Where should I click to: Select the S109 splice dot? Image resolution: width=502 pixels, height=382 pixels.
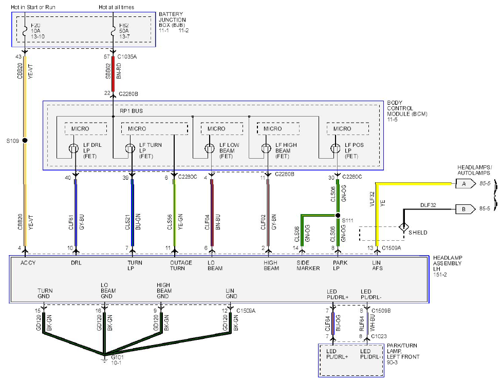(25, 140)
